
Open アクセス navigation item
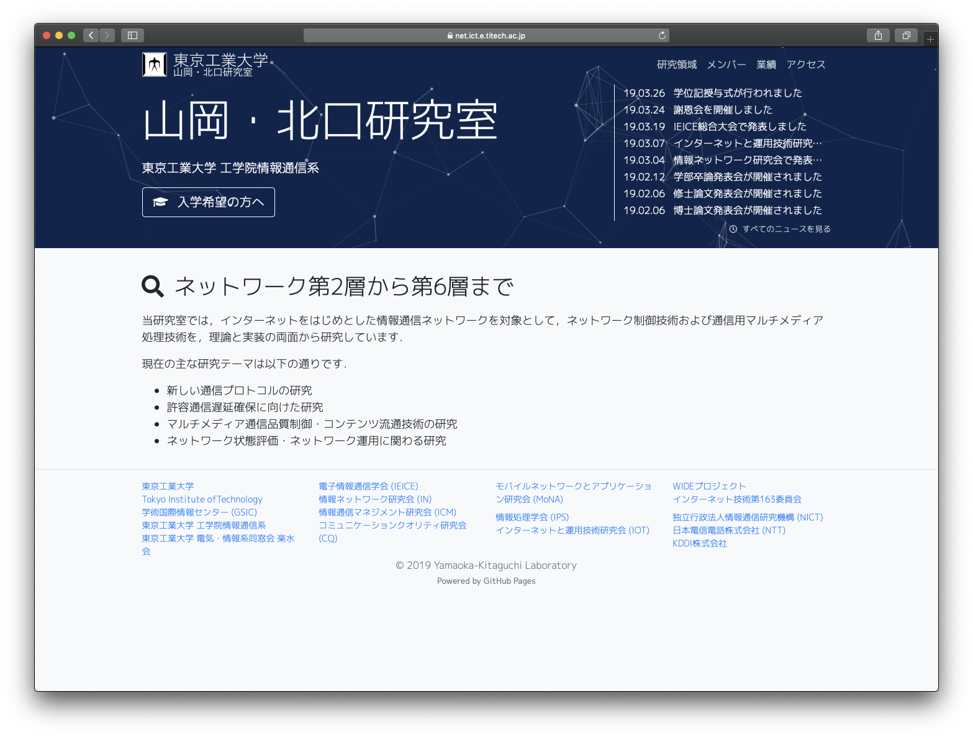pyautogui.click(x=806, y=65)
